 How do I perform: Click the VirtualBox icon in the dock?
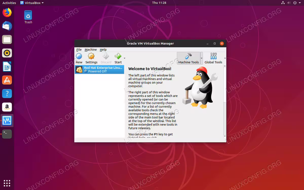[7, 121]
